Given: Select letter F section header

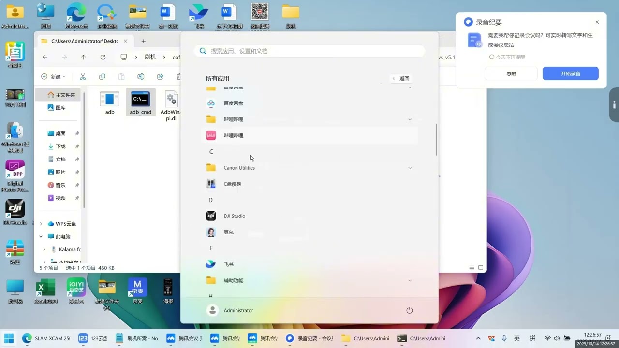Looking at the screenshot, I should pyautogui.click(x=211, y=248).
